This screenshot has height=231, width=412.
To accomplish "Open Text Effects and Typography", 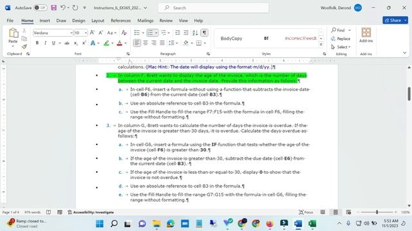I will click(93, 43).
